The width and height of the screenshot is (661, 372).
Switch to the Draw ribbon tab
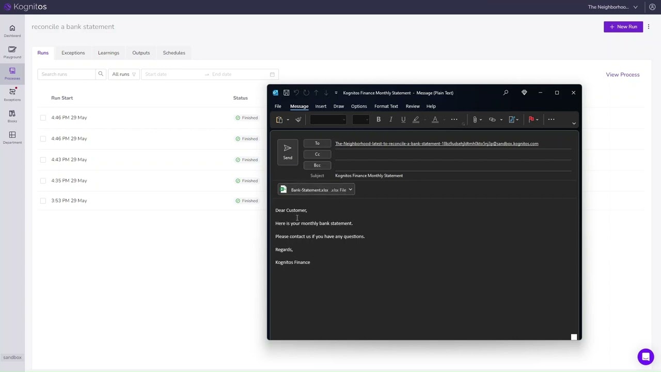point(339,106)
